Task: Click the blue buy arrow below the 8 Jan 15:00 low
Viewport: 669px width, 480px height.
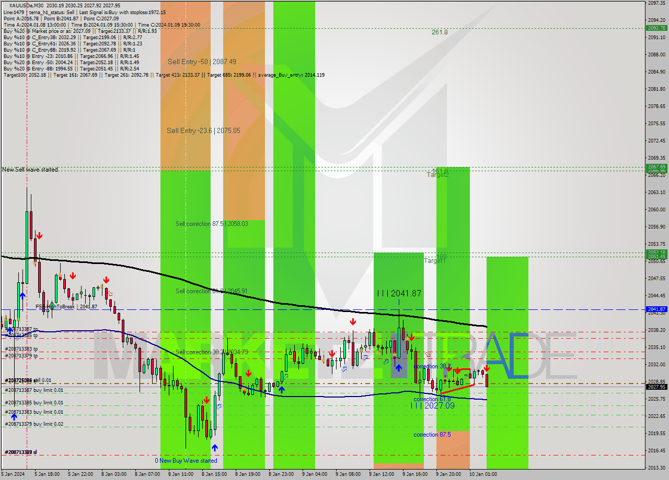Action: (214, 448)
